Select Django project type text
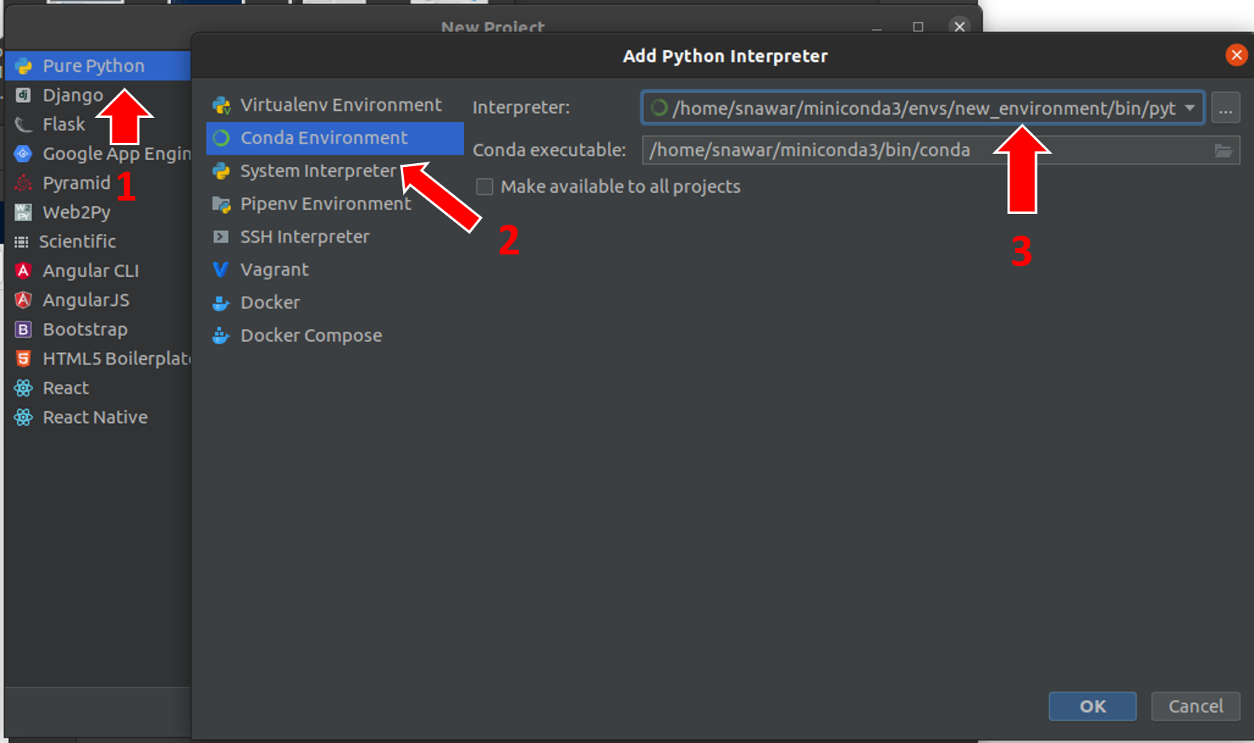Viewport: 1254px width, 743px height. point(73,95)
